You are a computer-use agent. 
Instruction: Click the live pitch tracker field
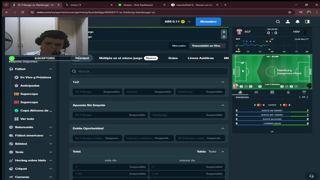pos(272,72)
